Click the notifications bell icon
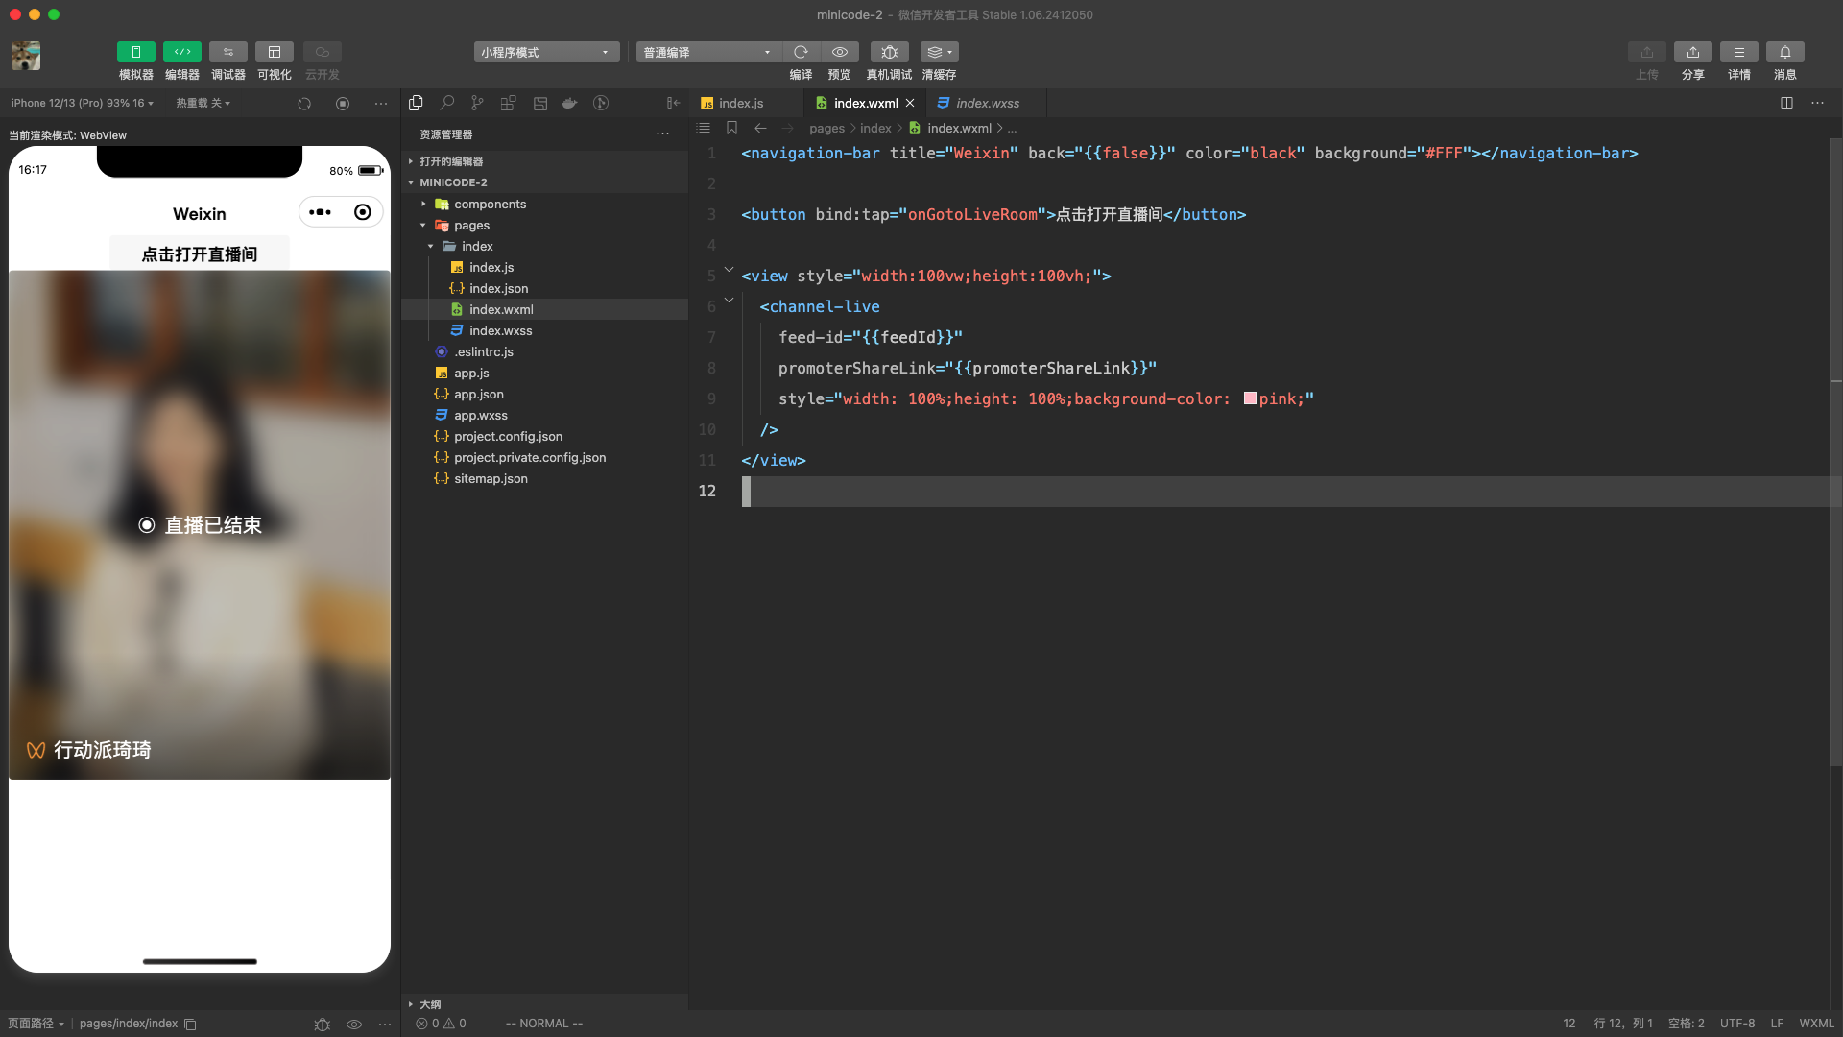1843x1037 pixels. tap(1784, 52)
